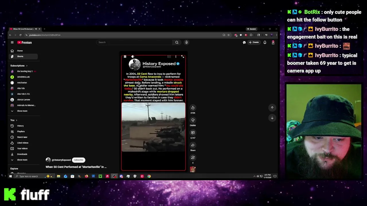Open YouTube notifications bell
The image size is (367, 206).
[x=265, y=42]
